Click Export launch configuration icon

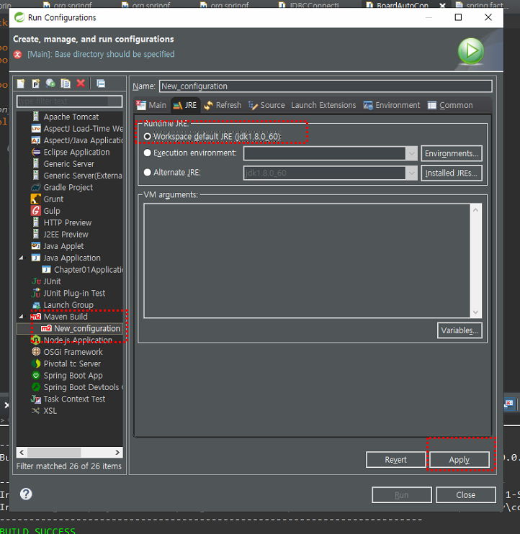(50, 83)
